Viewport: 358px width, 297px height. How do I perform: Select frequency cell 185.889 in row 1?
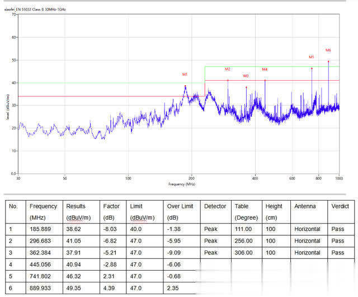pos(41,229)
